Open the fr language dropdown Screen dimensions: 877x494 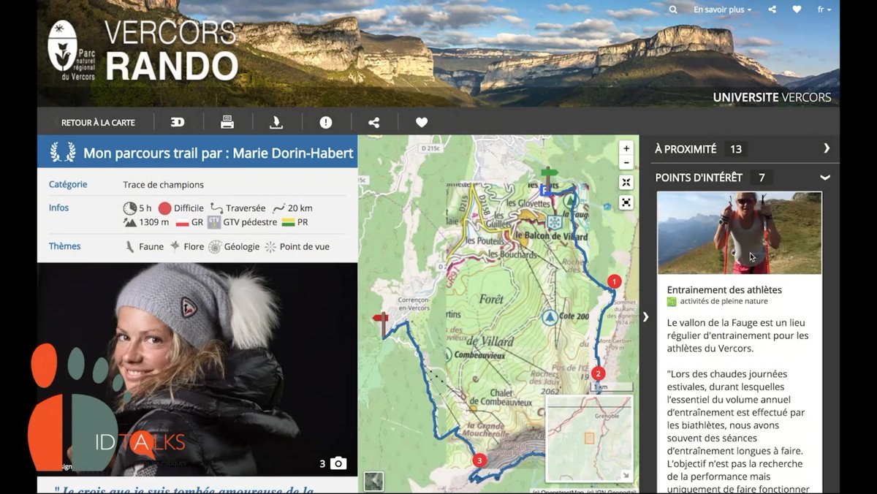824,9
